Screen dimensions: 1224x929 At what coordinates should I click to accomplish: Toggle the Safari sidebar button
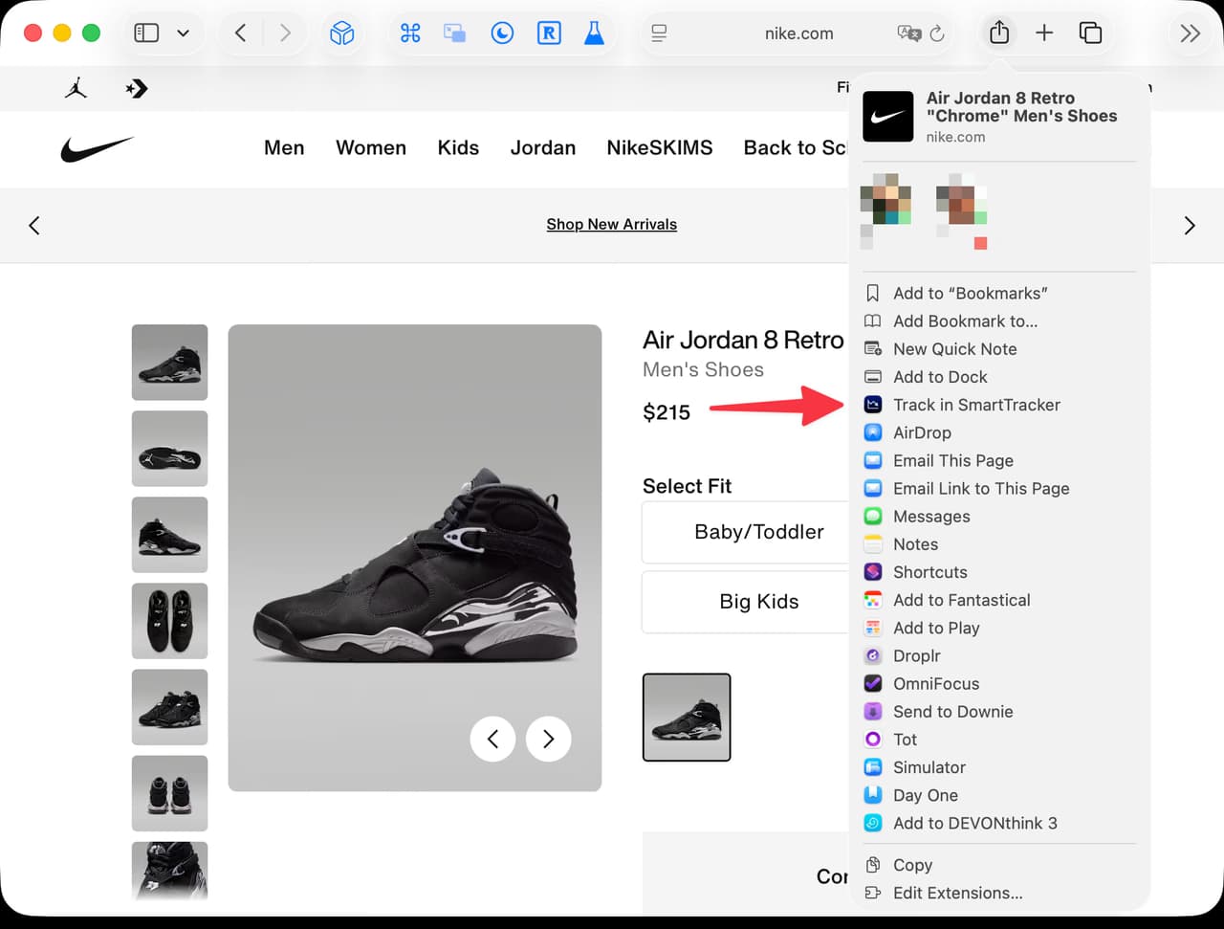coord(146,33)
